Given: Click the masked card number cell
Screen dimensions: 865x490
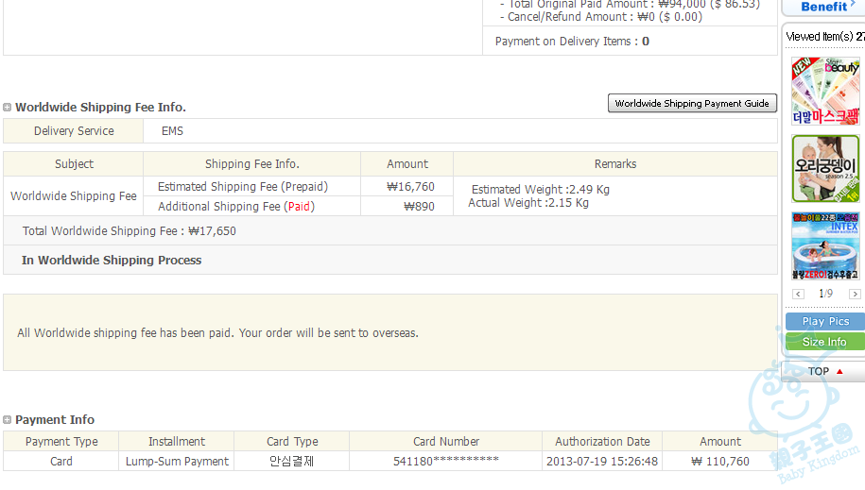Looking at the screenshot, I should coord(446,462).
